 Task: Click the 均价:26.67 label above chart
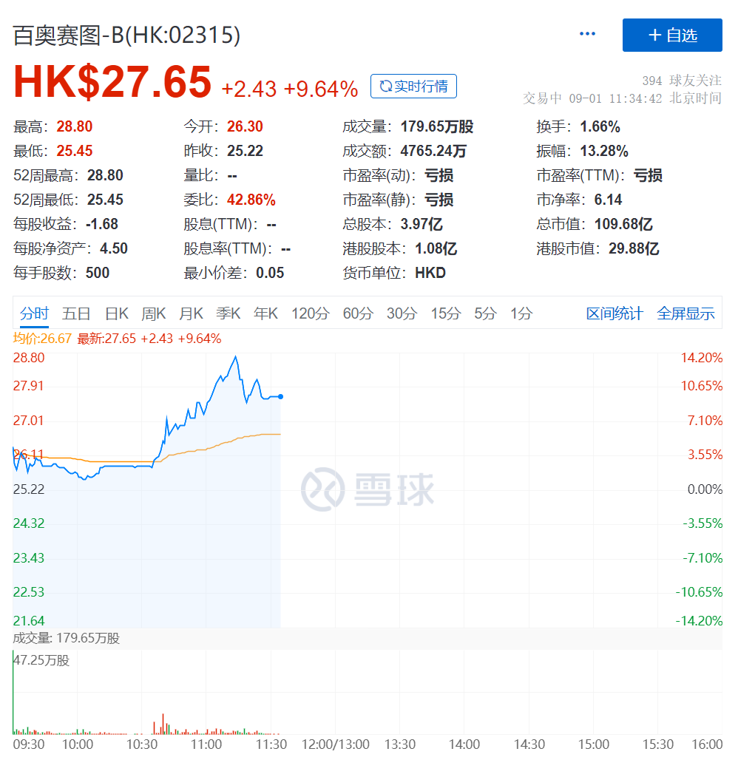(x=42, y=339)
